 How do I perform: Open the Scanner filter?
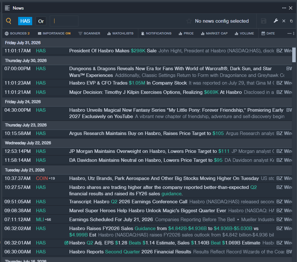click(x=89, y=34)
